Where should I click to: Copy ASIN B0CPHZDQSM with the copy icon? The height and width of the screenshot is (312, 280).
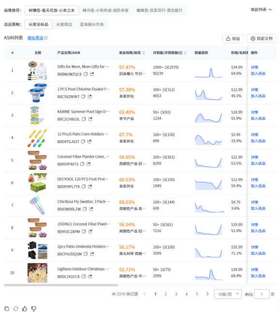coord(86,254)
